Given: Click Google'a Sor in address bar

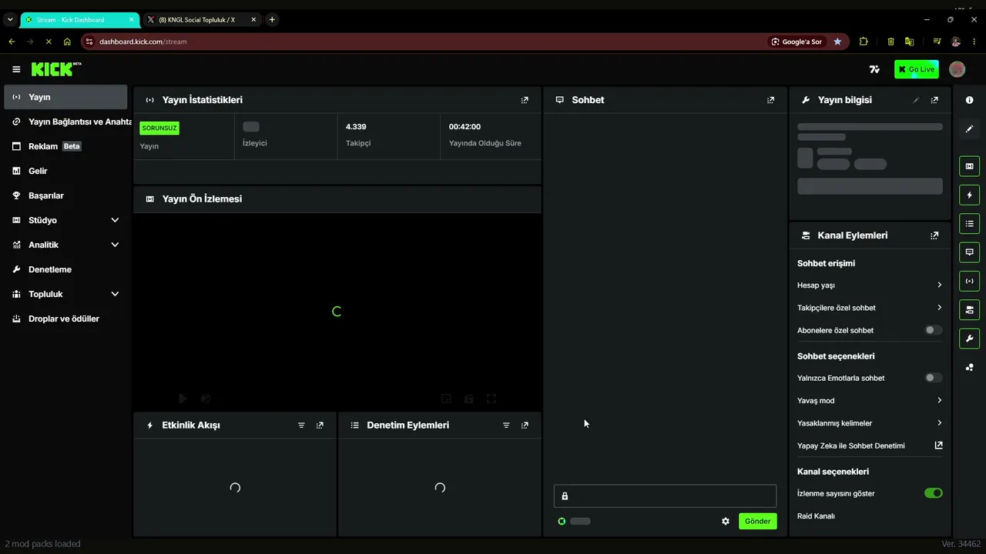Looking at the screenshot, I should coord(797,42).
